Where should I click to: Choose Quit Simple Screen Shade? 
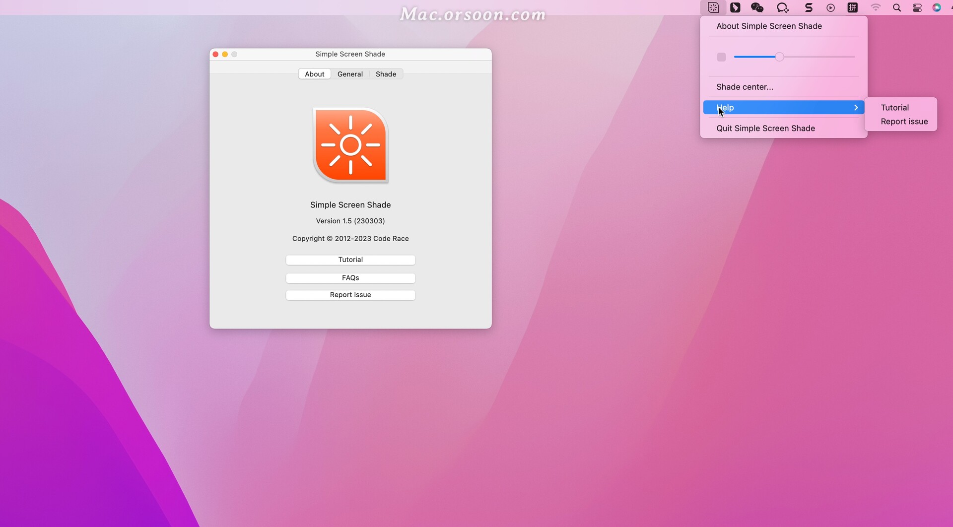(x=765, y=128)
